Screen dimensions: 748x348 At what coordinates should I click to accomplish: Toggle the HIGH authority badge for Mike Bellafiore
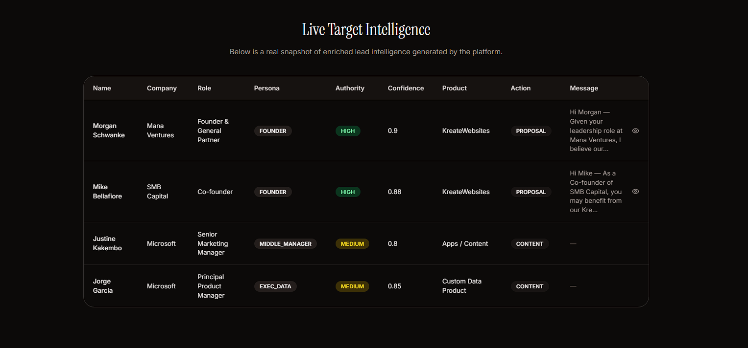click(348, 192)
